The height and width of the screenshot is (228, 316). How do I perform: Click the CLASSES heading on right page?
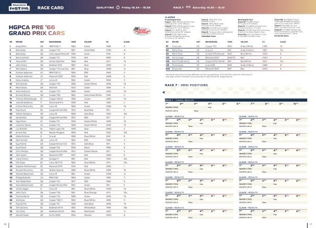pyautogui.click(x=170, y=17)
